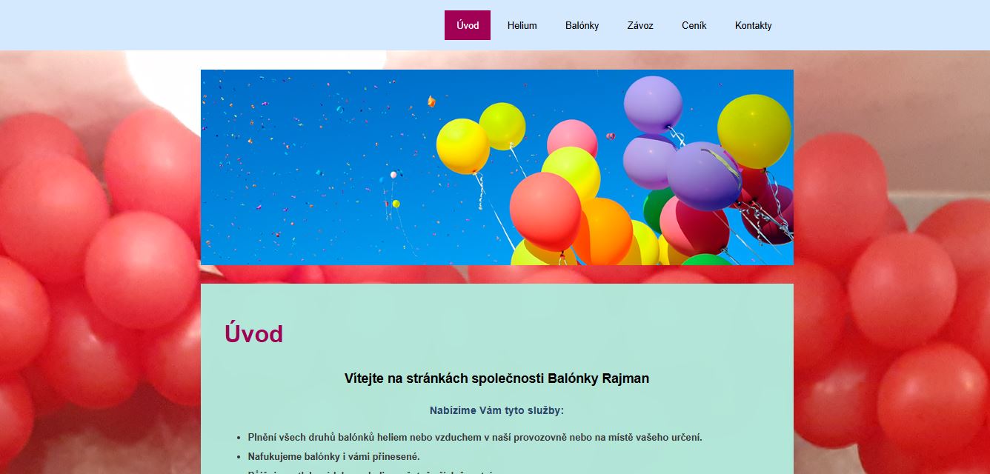Click the big yellow balloon at banner right
This screenshot has height=474, width=990.
pyautogui.click(x=754, y=131)
